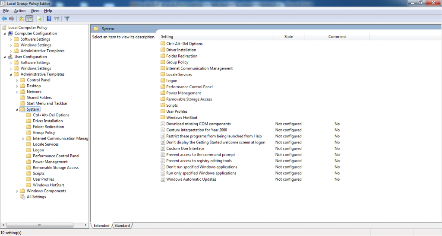The height and width of the screenshot is (236, 442).
Task: Open the blue Help question-mark icon
Action: click(49, 19)
